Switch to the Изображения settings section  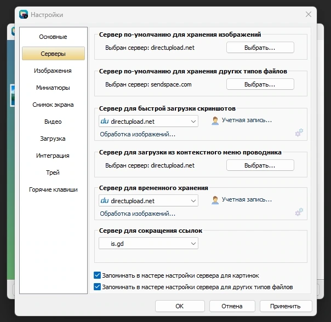(53, 71)
